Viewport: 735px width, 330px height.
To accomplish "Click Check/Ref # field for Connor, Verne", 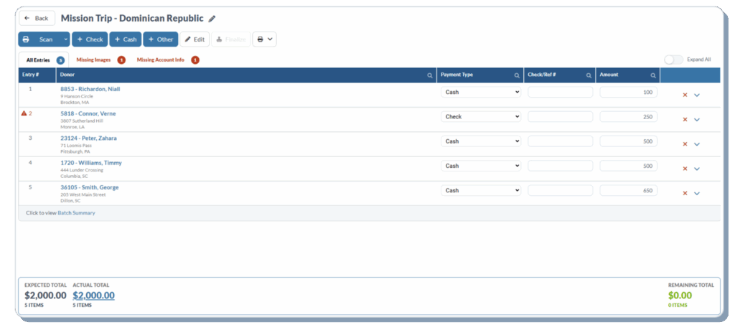I will pos(560,117).
